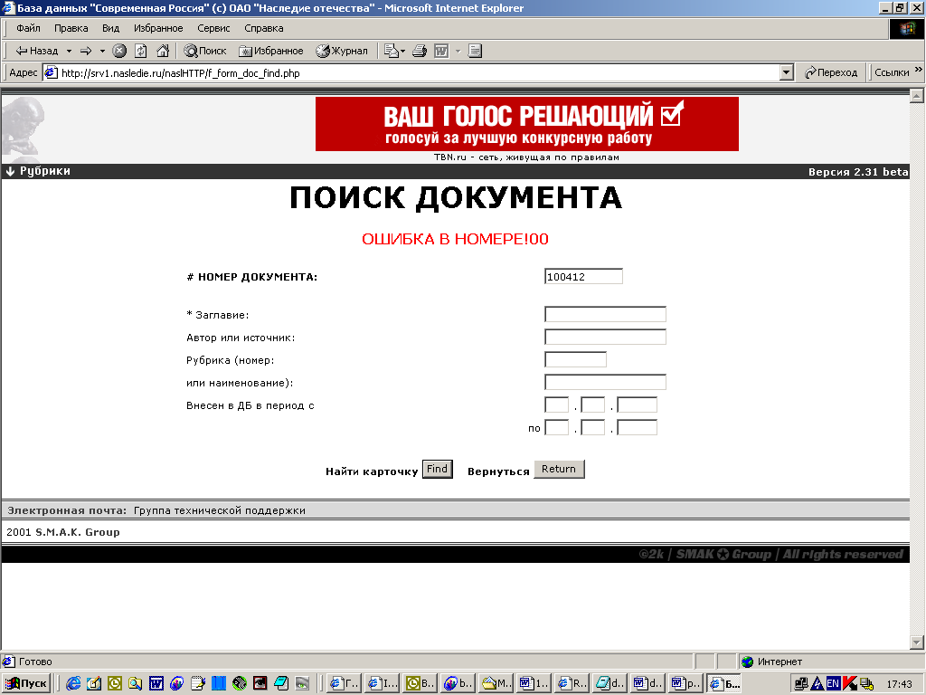Open the Правка menu

(x=71, y=28)
